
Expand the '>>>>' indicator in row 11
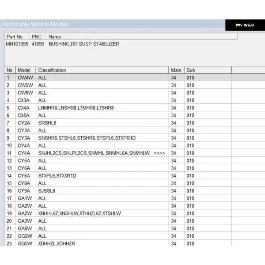[159, 153]
